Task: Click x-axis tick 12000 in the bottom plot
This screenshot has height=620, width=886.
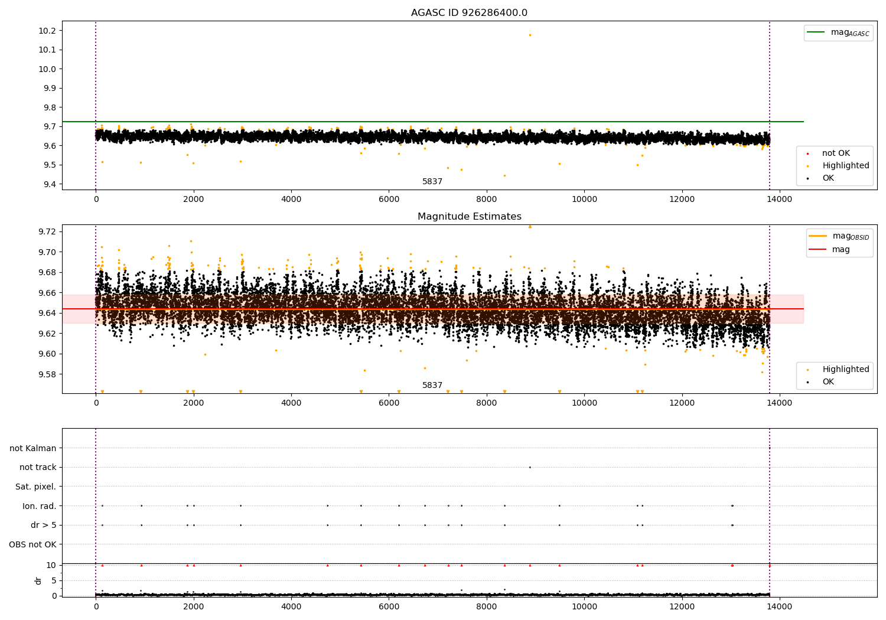Action: pyautogui.click(x=682, y=606)
